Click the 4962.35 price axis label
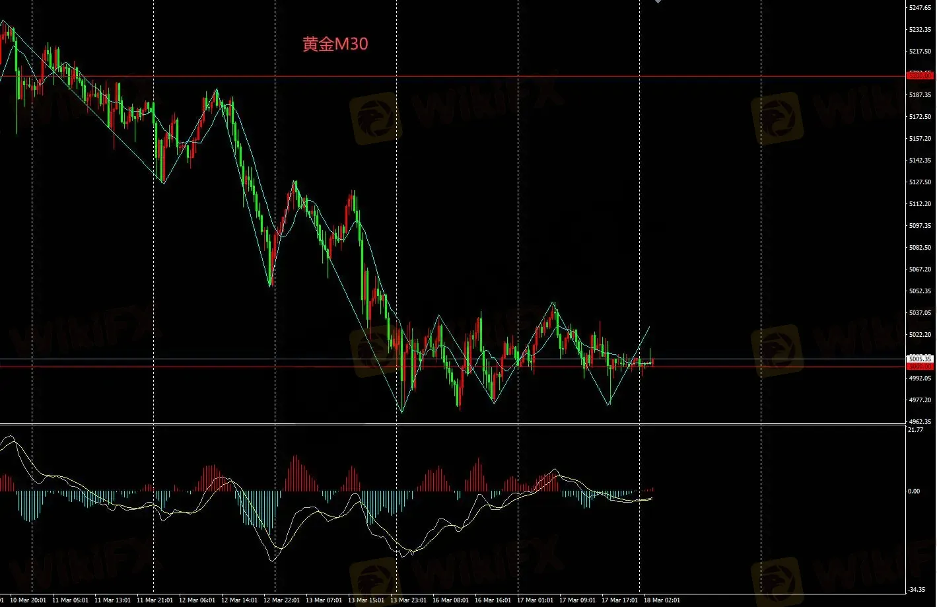This screenshot has width=937, height=607. click(920, 421)
